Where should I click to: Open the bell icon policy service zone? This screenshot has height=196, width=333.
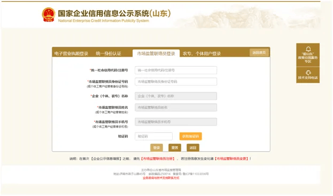[308, 55]
